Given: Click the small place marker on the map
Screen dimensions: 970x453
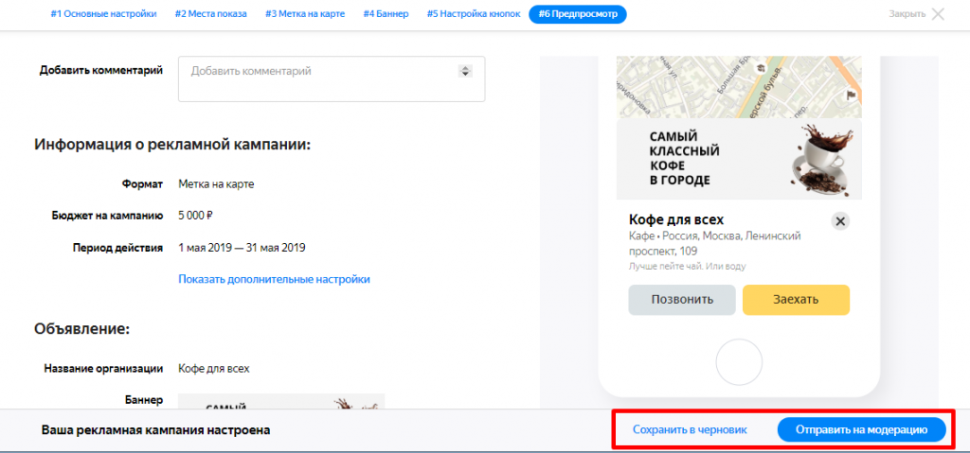Looking at the screenshot, I should pos(760,68).
